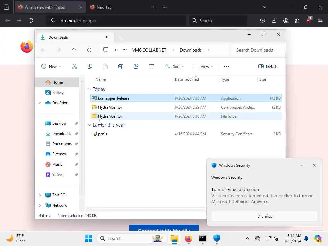Screen dimensions: 328x246
Task: Expand Network in the navigation pane
Action: (x=40, y=205)
